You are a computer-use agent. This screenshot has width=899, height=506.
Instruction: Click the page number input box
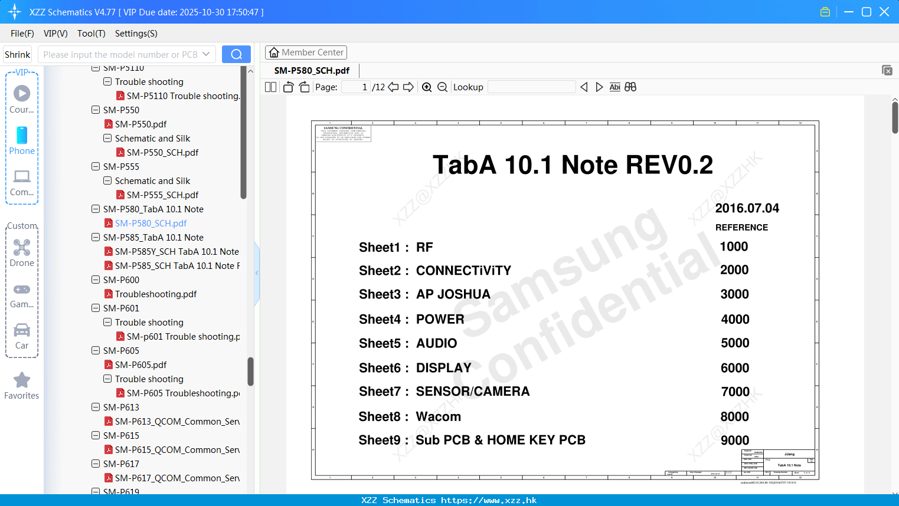[356, 87]
